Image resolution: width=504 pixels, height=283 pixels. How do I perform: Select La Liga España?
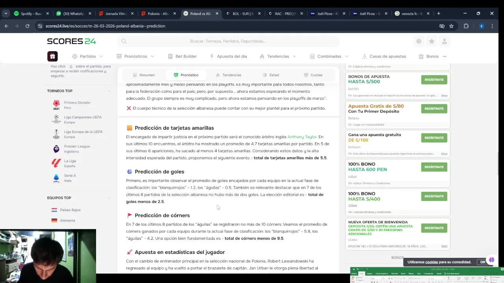point(65,163)
